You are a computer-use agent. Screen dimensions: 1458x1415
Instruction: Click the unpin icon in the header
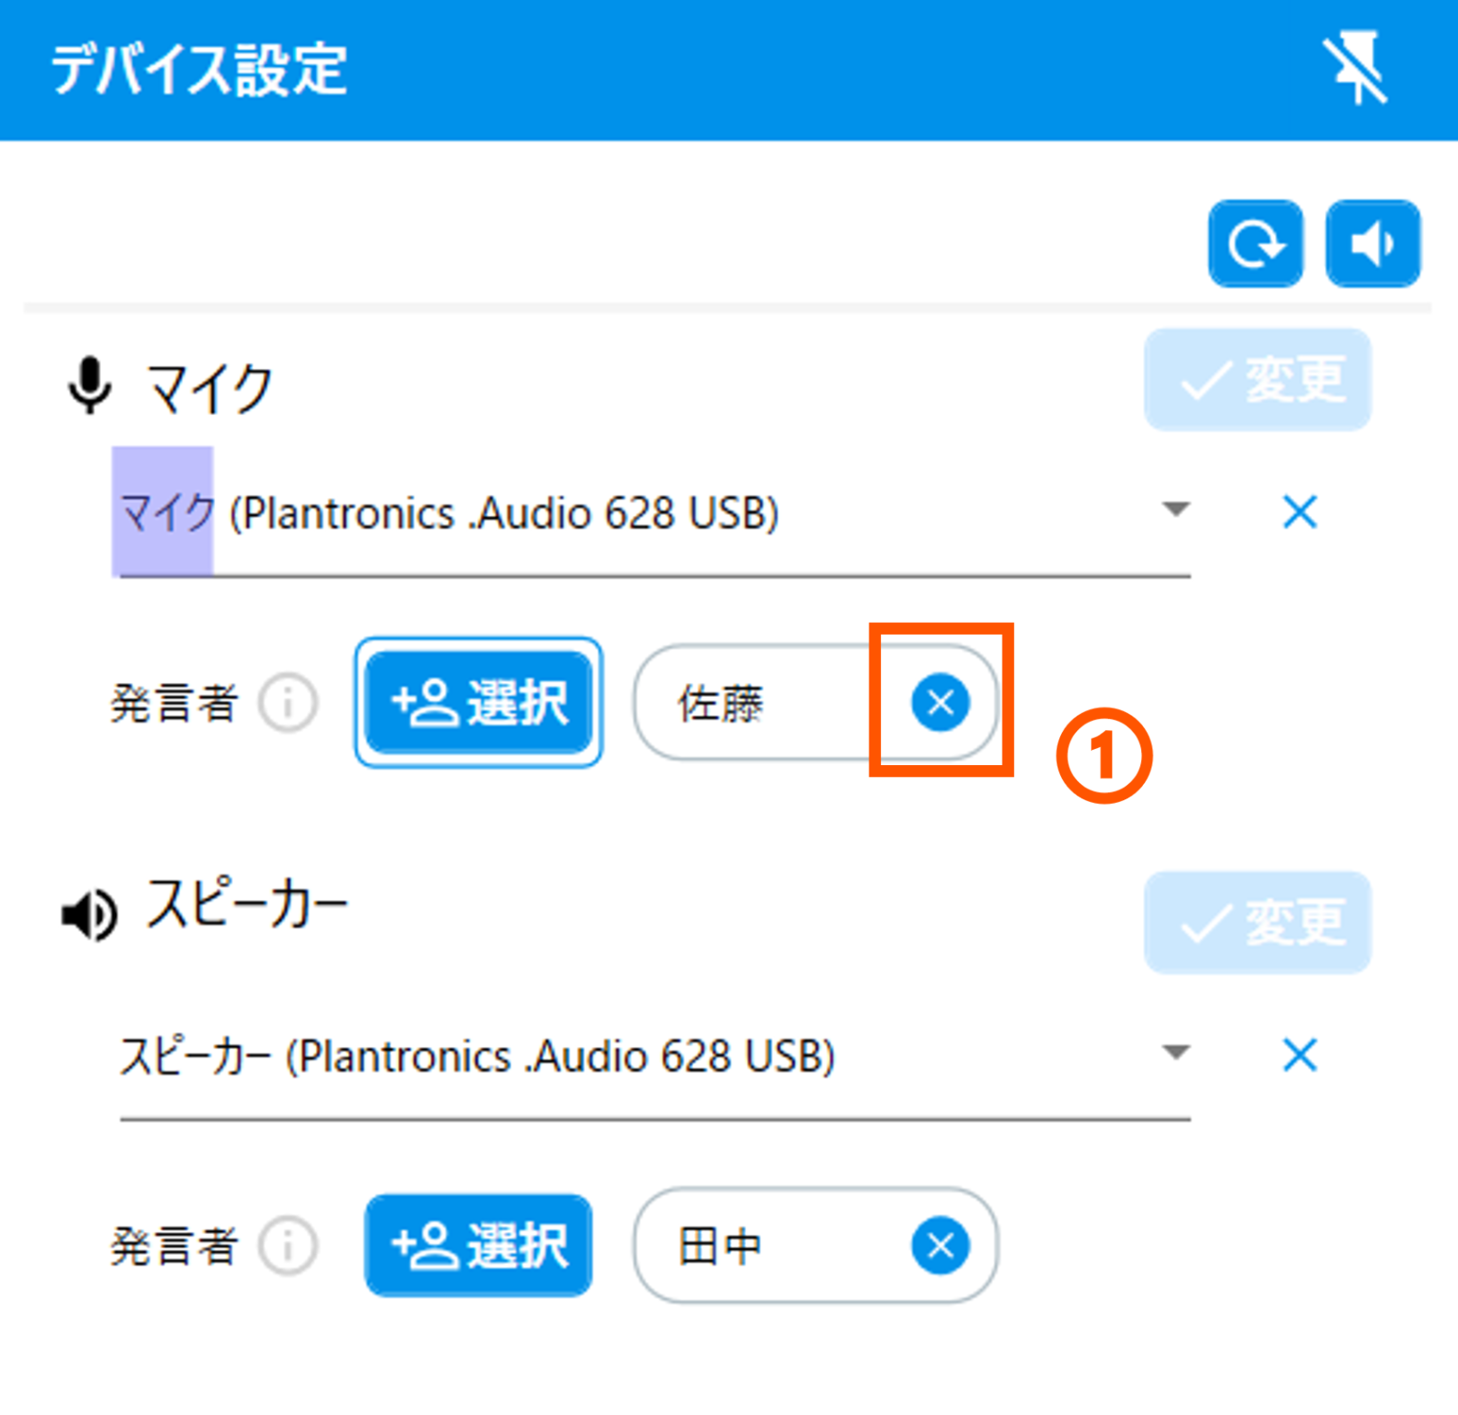pyautogui.click(x=1355, y=68)
